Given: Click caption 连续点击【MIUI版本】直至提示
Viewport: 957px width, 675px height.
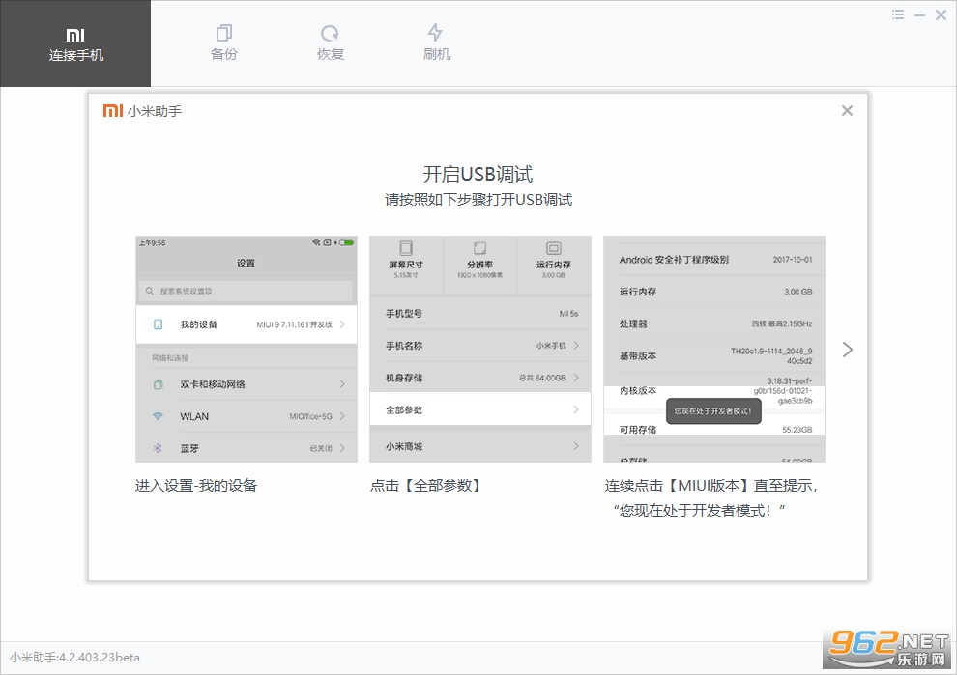Looking at the screenshot, I should 711,486.
